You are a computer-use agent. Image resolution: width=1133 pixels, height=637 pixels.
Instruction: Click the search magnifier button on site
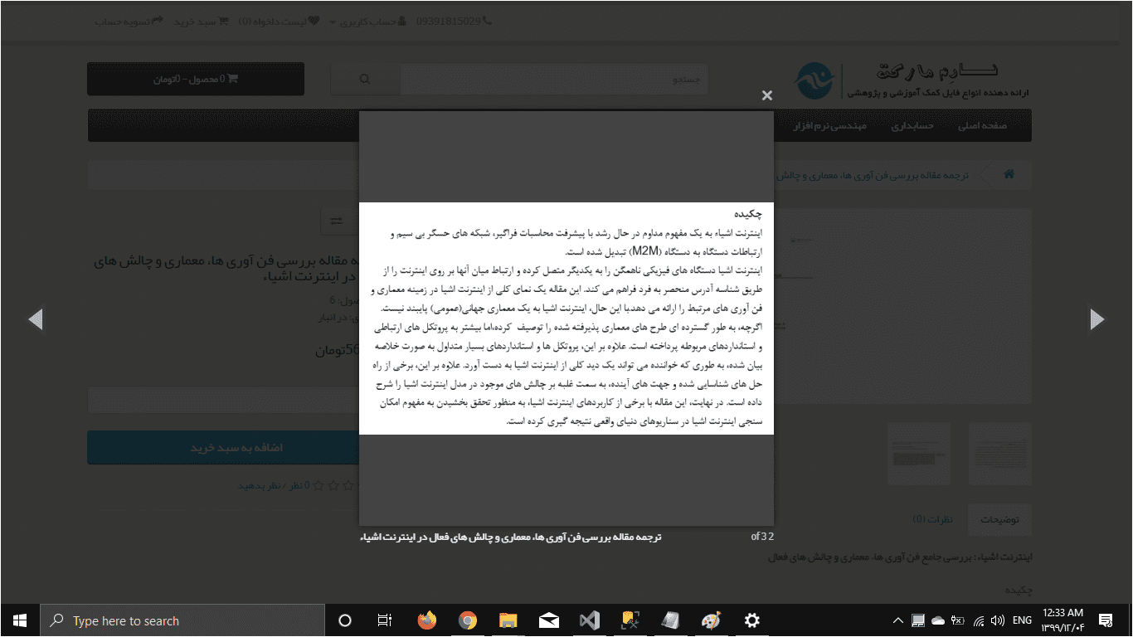[x=365, y=80]
